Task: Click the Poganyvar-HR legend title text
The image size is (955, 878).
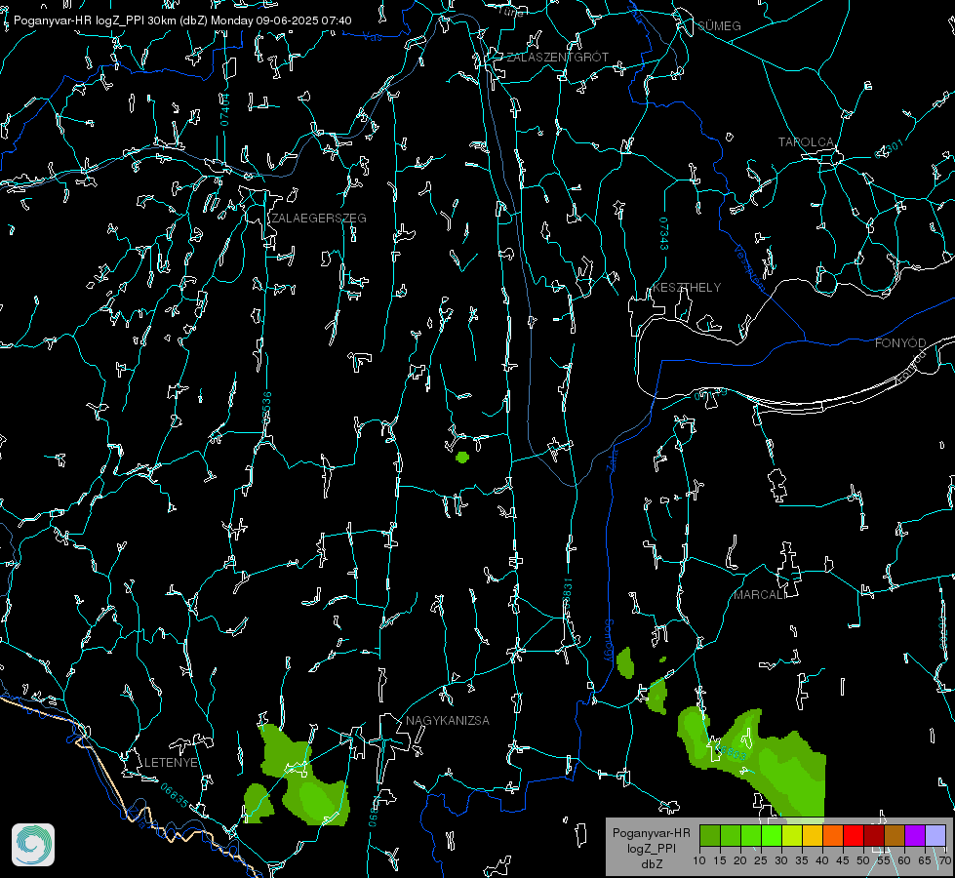Action: [651, 833]
